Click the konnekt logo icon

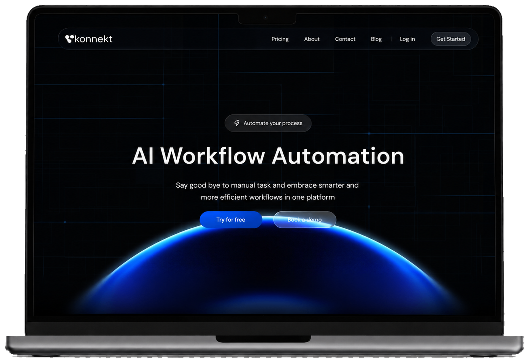(x=69, y=39)
